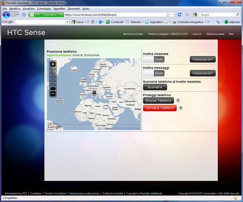Open Termini e Condizioni footer link
243x202 pixels.
click(56, 193)
